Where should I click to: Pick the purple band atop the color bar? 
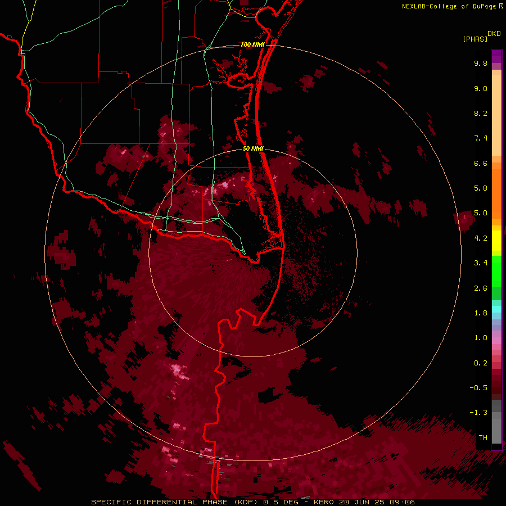coord(496,56)
